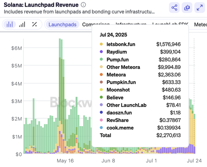
Task: Click the May 16 x-axis label
Action: 65,161
